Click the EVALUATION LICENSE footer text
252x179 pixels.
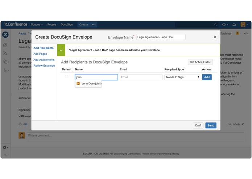[x=96, y=154]
